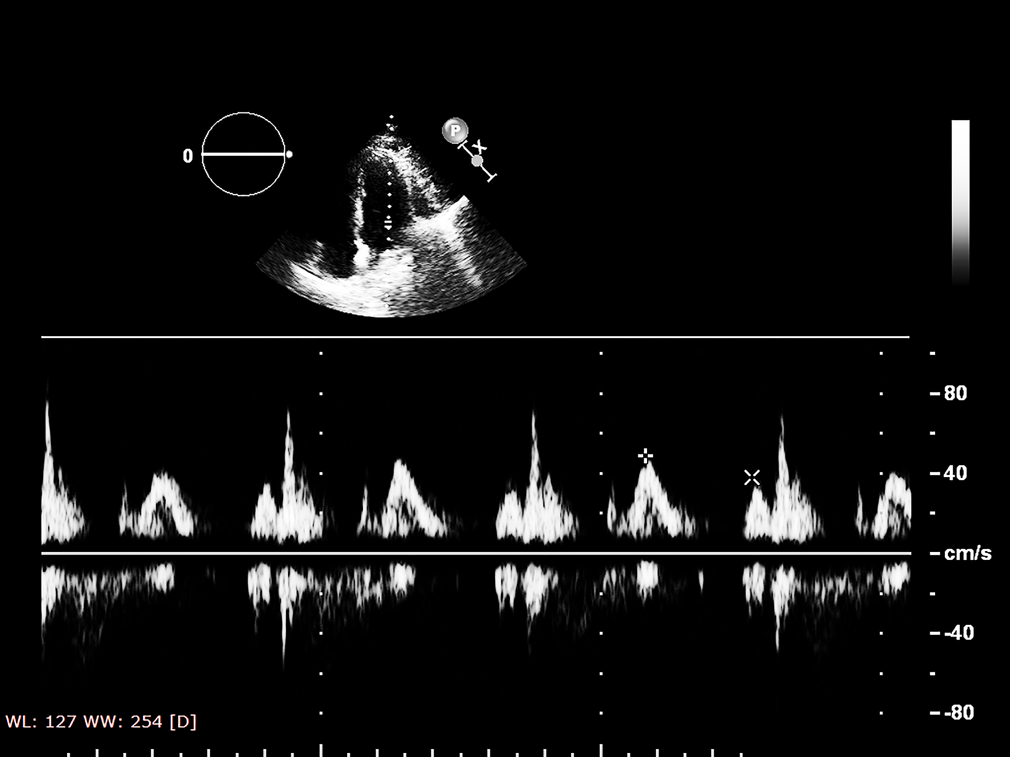This screenshot has height=757, width=1010.
Task: Click the positive 40 velocity scale label
Action: [955, 474]
